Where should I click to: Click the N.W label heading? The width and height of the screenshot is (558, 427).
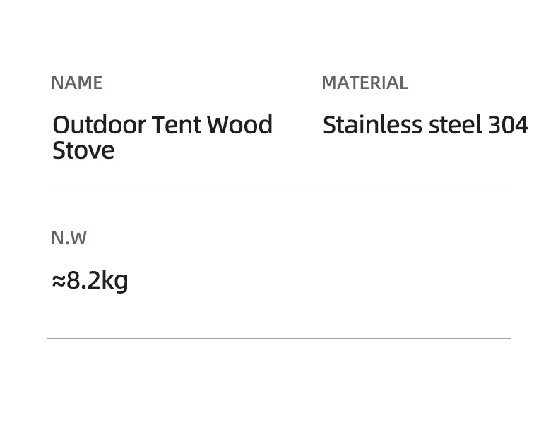click(69, 238)
